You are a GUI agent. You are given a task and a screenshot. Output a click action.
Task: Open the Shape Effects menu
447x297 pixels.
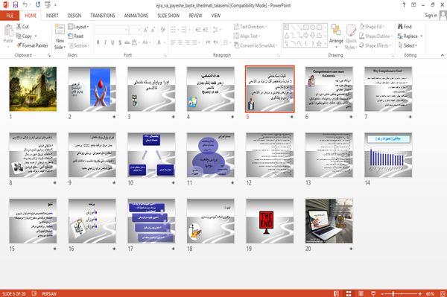375,45
